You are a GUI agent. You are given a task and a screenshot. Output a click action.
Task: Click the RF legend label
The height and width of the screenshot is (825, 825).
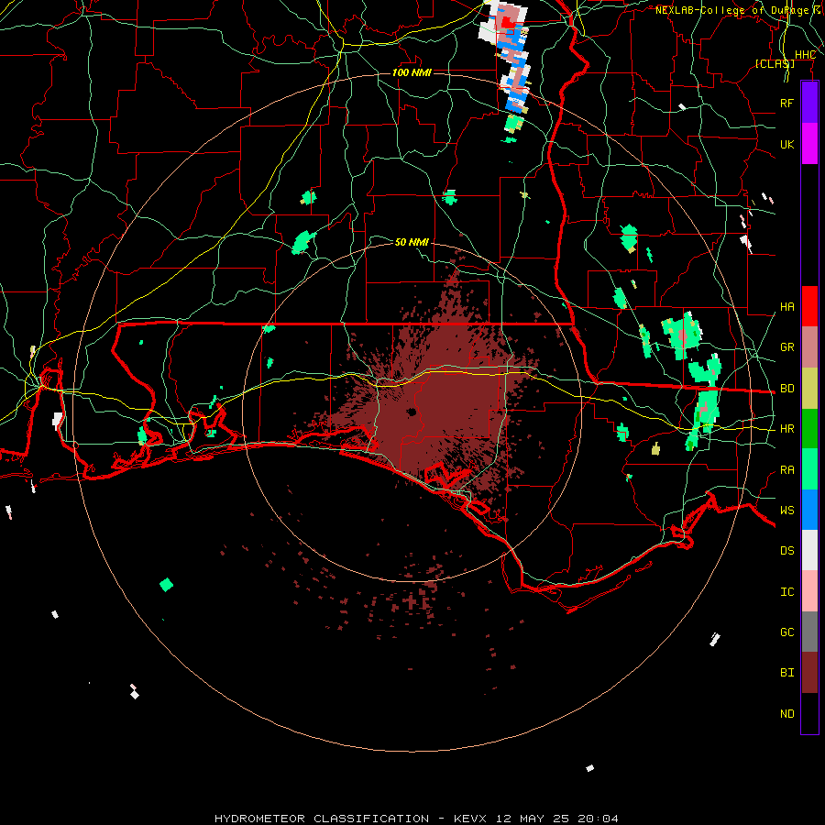pos(787,103)
